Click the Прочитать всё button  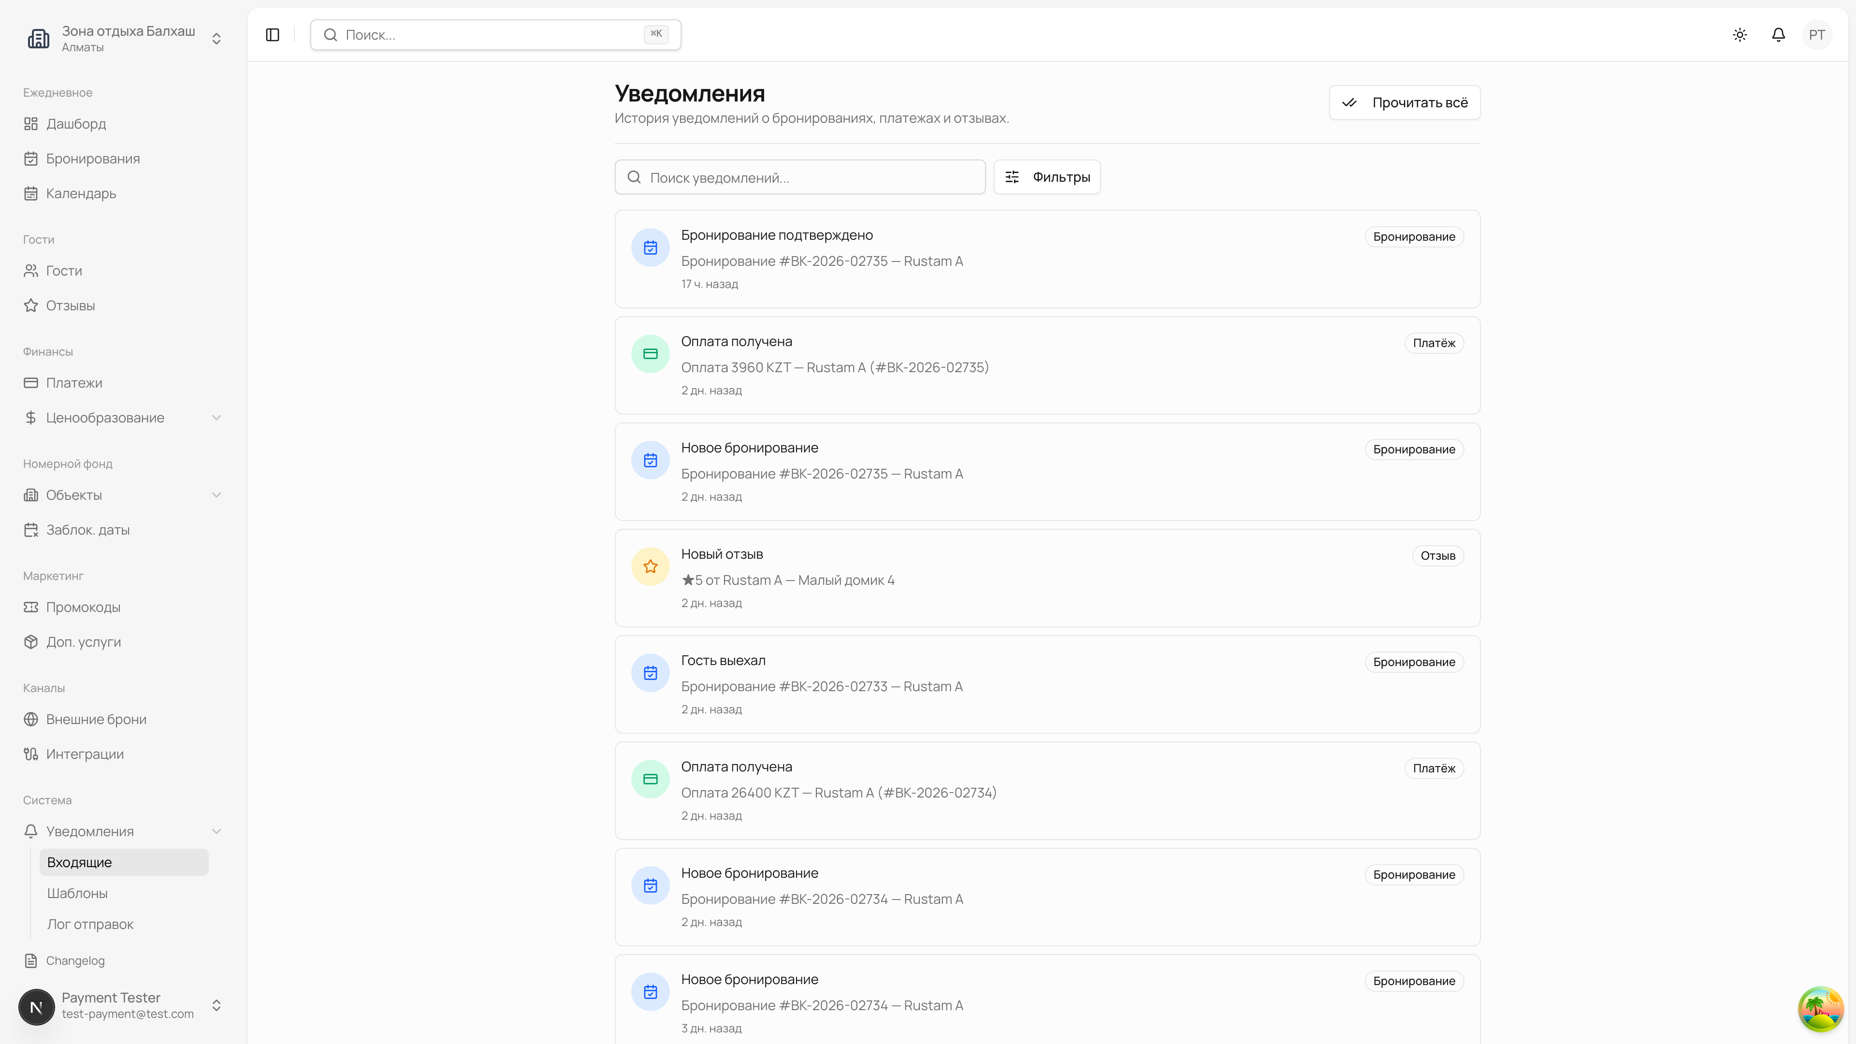pyautogui.click(x=1404, y=102)
